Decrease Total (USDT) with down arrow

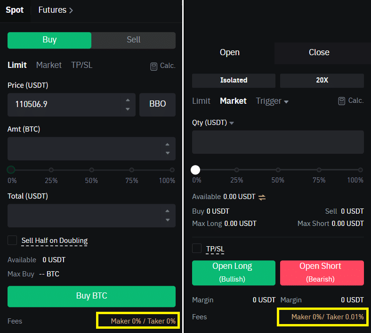pyautogui.click(x=168, y=220)
